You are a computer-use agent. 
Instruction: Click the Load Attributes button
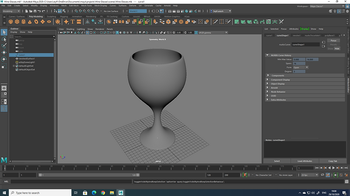tap(305, 161)
